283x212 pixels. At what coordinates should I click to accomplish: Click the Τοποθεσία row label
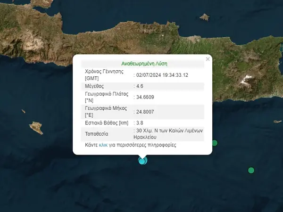97,133
